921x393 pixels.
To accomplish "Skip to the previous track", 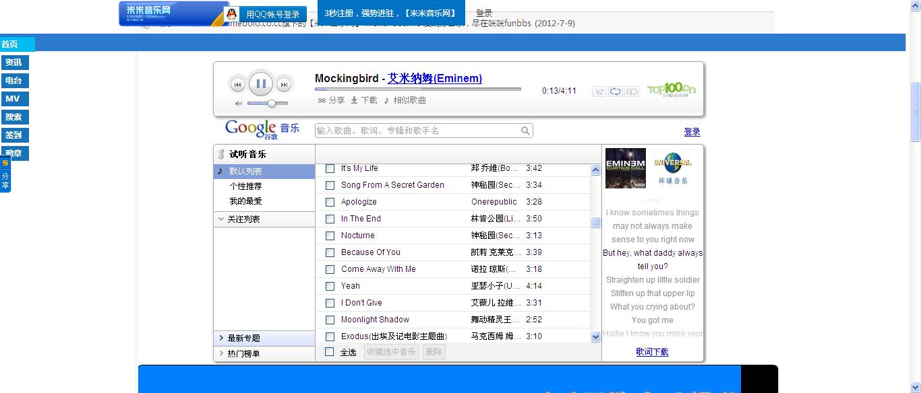I will pyautogui.click(x=237, y=85).
